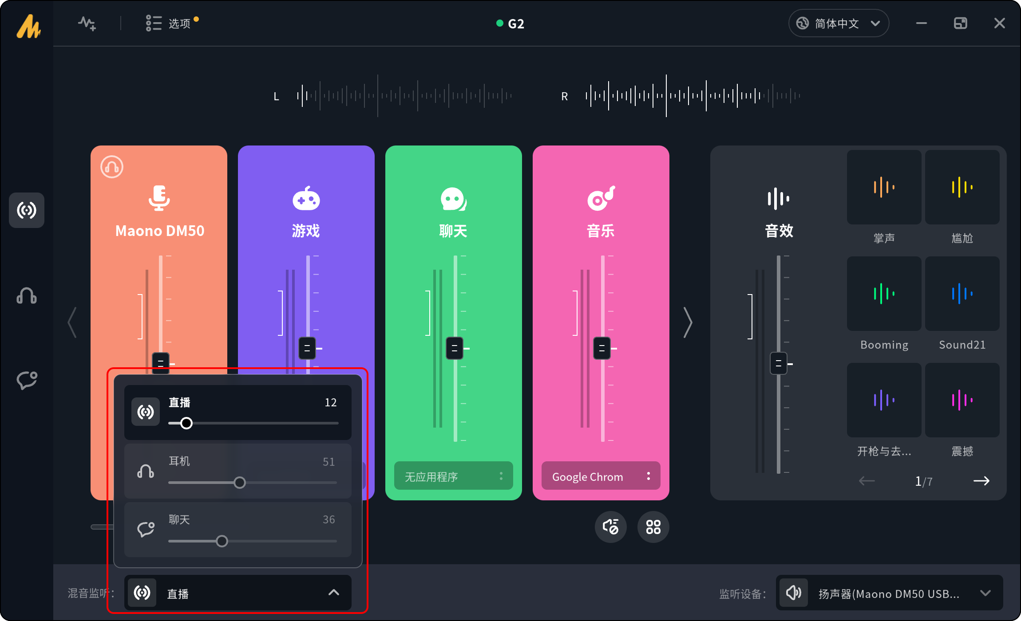Select the headphone mix sidebar icon
Screen dimensions: 1021x621
click(x=27, y=296)
